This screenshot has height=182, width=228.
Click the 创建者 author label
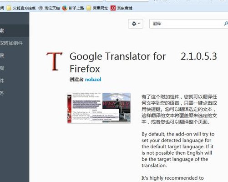tap(76, 79)
